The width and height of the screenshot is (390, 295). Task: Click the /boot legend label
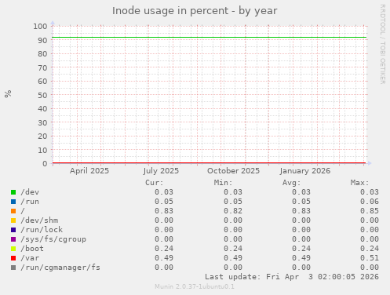point(32,249)
